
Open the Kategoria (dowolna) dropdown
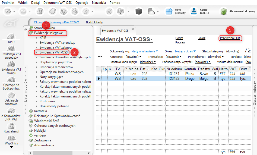(134, 57)
